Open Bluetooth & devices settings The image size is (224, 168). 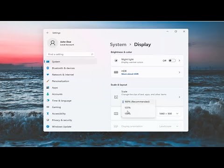point(71,68)
